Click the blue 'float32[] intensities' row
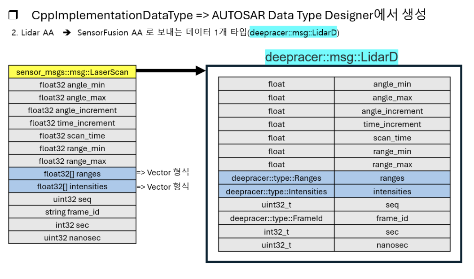 coord(72,186)
